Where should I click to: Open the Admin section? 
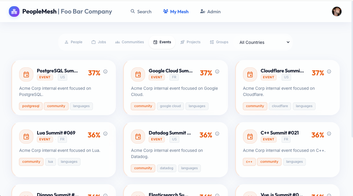[x=210, y=11]
